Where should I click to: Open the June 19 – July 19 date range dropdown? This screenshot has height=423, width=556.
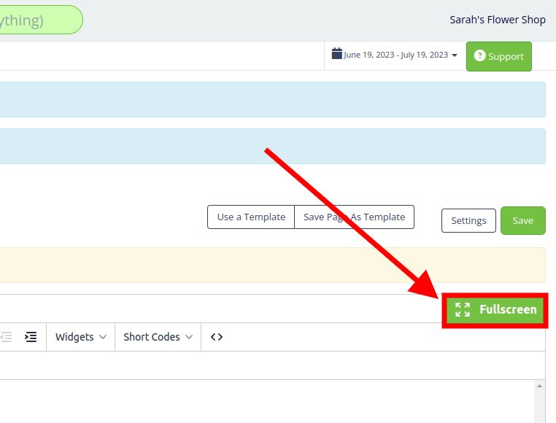[395, 55]
